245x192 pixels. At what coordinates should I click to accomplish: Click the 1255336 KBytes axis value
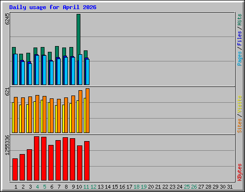pos(7,145)
